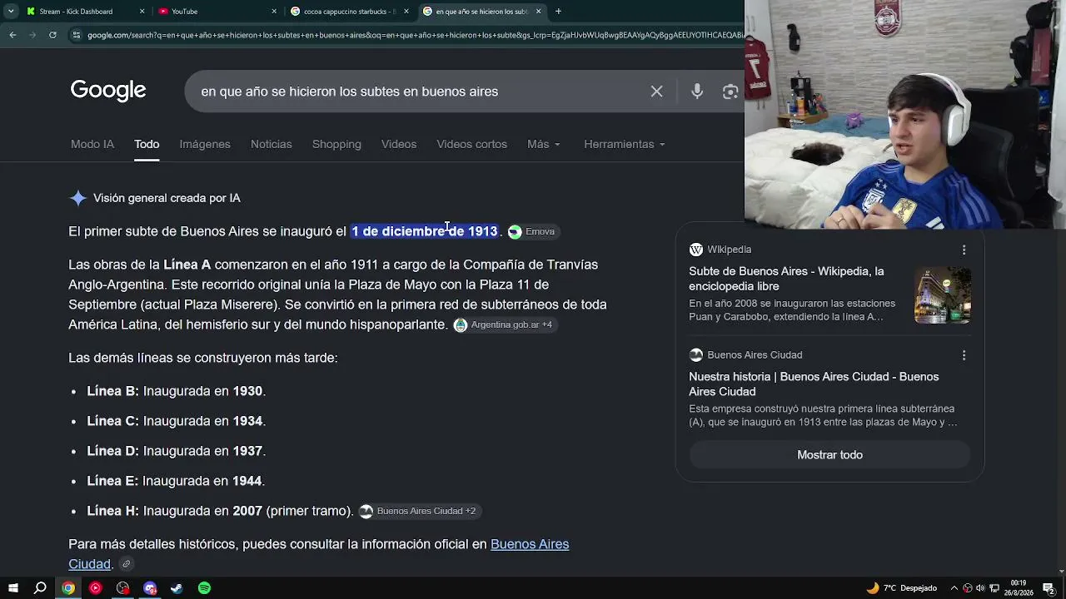Open Nuestra historia Buenos Aires Ciudad result

click(814, 384)
